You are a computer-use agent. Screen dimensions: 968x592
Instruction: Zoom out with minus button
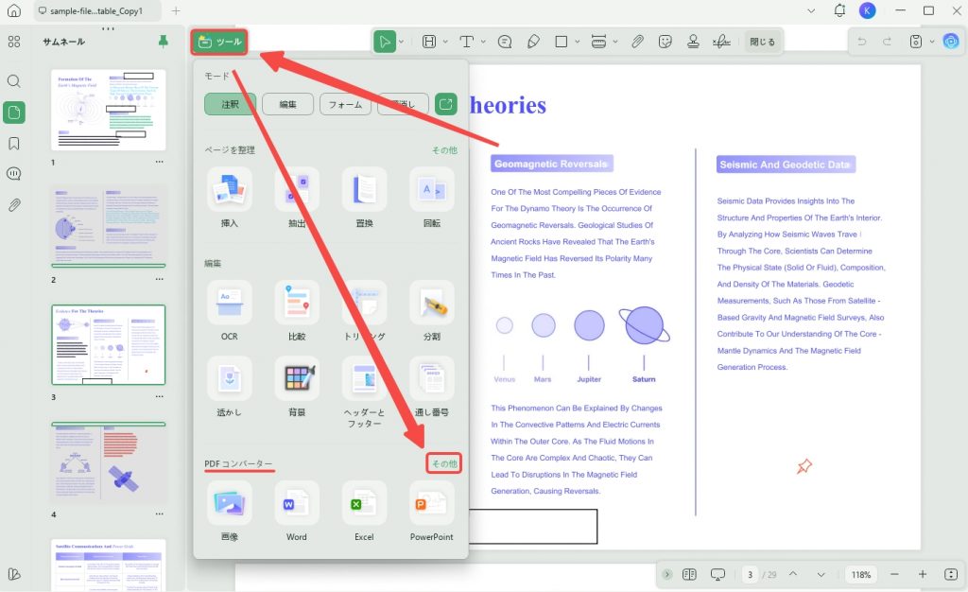894,574
